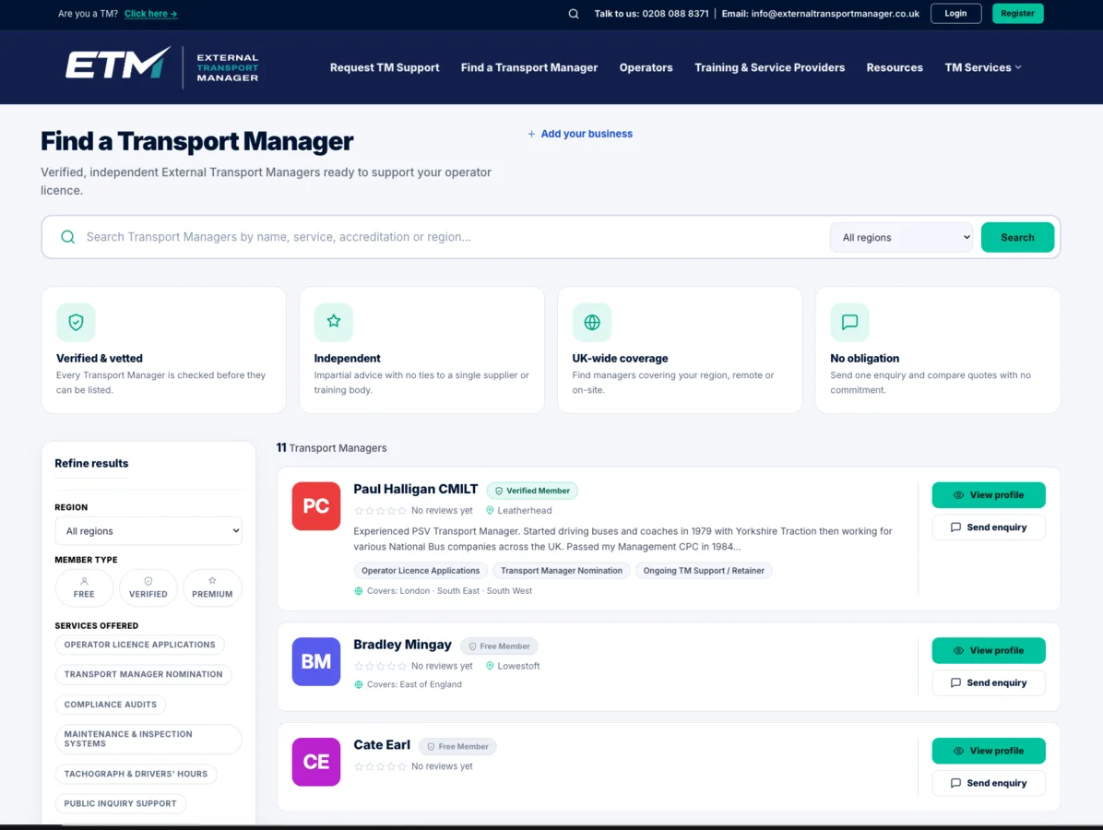Toggle the PREMIUM member type filter
This screenshot has height=830, width=1103.
(x=212, y=587)
